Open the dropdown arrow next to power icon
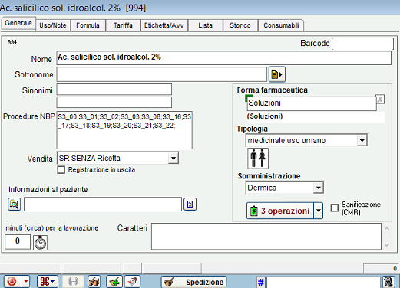Screen dimensions: 400x288 25,282
